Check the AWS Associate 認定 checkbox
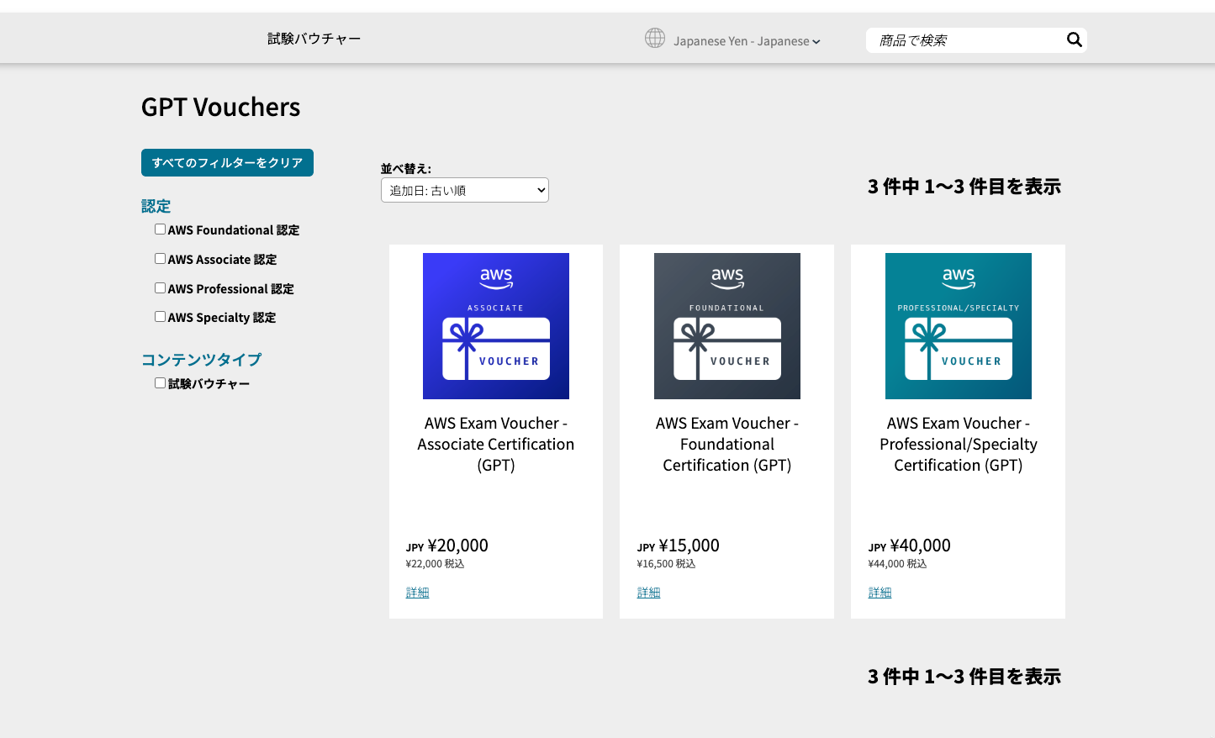This screenshot has width=1215, height=738. [160, 259]
